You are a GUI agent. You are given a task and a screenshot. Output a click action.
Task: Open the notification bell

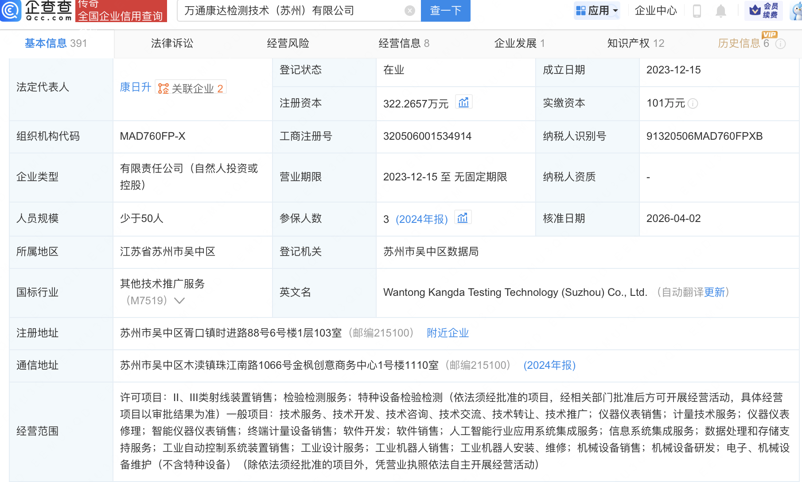tap(721, 11)
